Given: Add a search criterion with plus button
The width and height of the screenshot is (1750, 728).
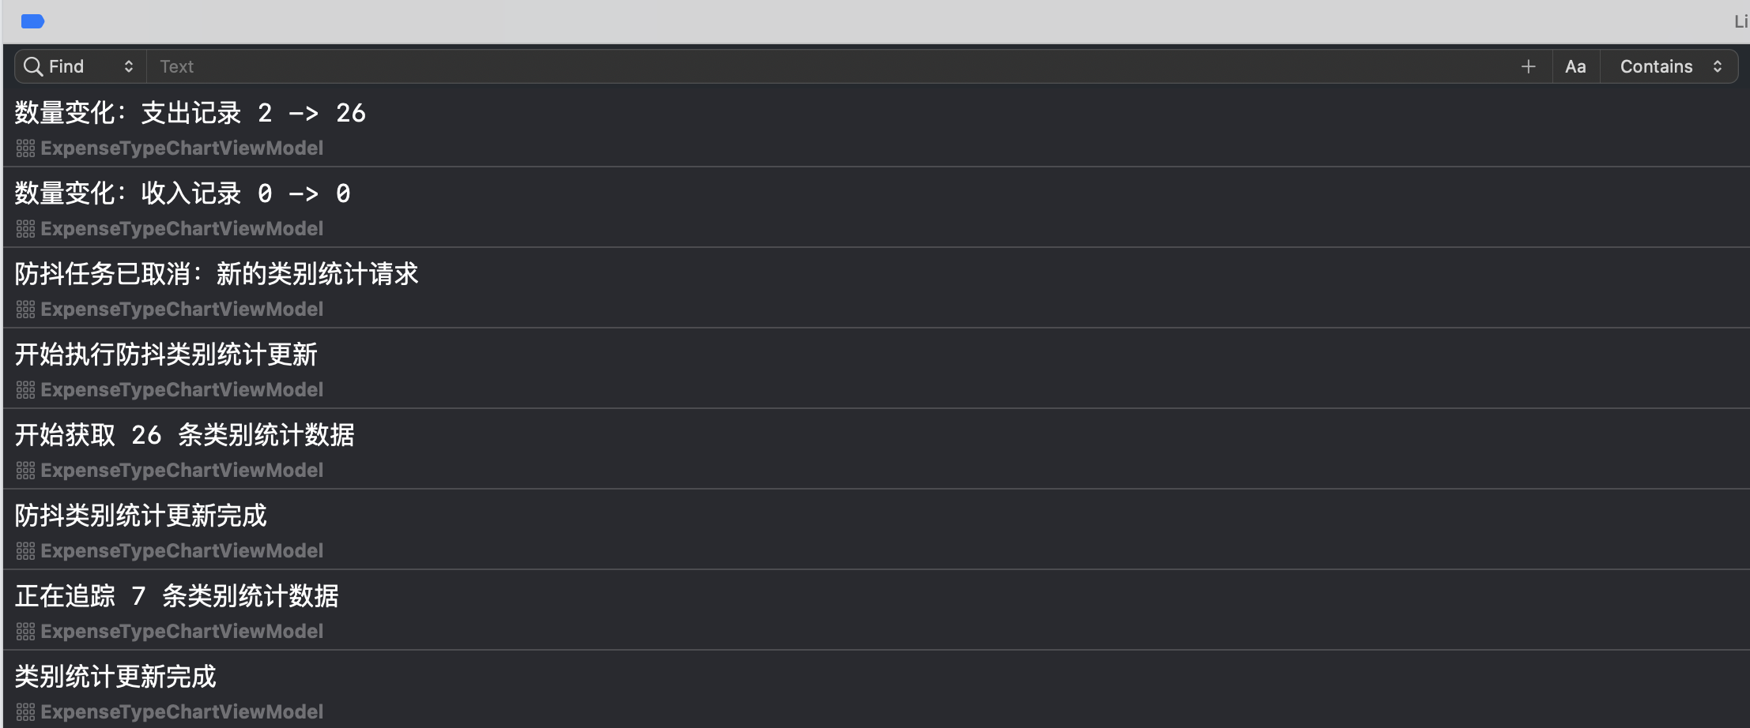Looking at the screenshot, I should tap(1528, 66).
